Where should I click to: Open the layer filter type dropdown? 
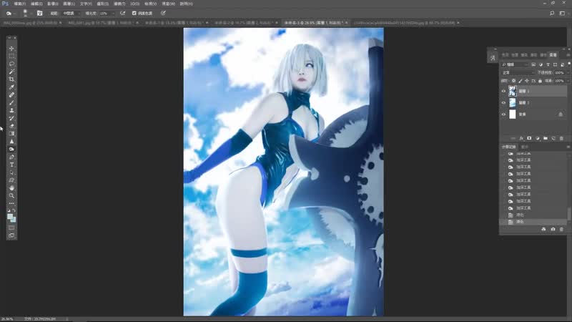[515, 64]
